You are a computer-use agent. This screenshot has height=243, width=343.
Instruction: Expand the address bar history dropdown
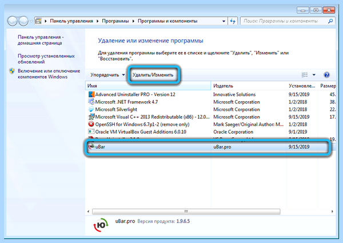click(224, 21)
